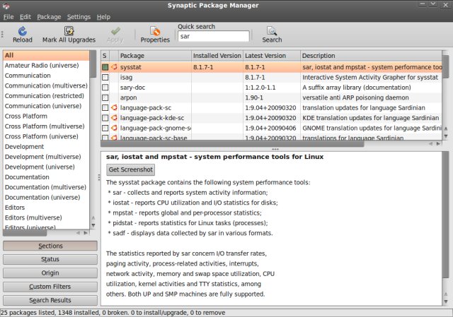Viewport: 453px width, 317px height.
Task: Select the Documentation section
Action: click(46, 177)
